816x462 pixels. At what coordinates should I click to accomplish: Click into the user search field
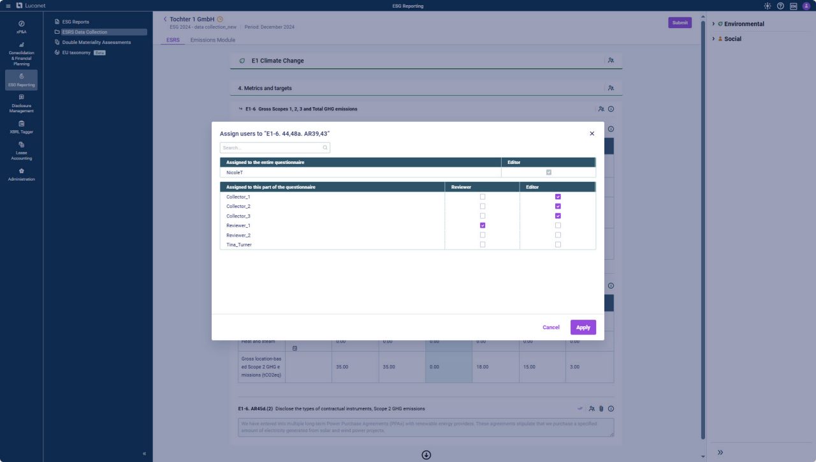(x=272, y=147)
